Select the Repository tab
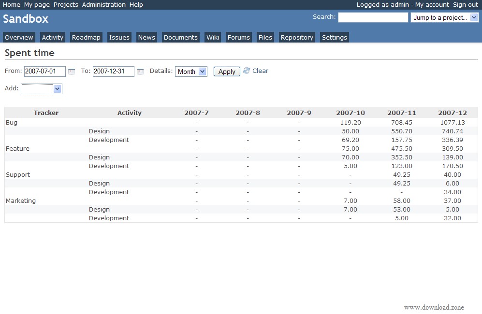This screenshot has width=482, height=314. click(297, 37)
